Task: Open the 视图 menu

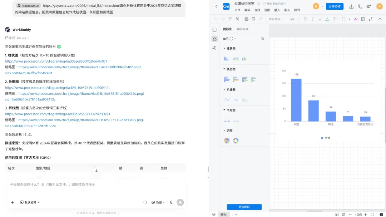Action: tap(267, 10)
